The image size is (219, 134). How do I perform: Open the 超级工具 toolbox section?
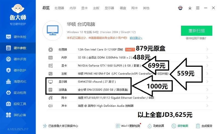coord(18,104)
